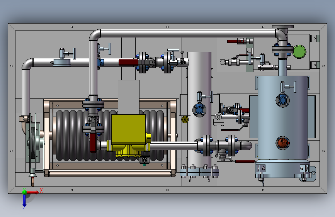This screenshot has width=335, height=217.
Task: Select the round flange at top of the tank riser
Action: 283,27
